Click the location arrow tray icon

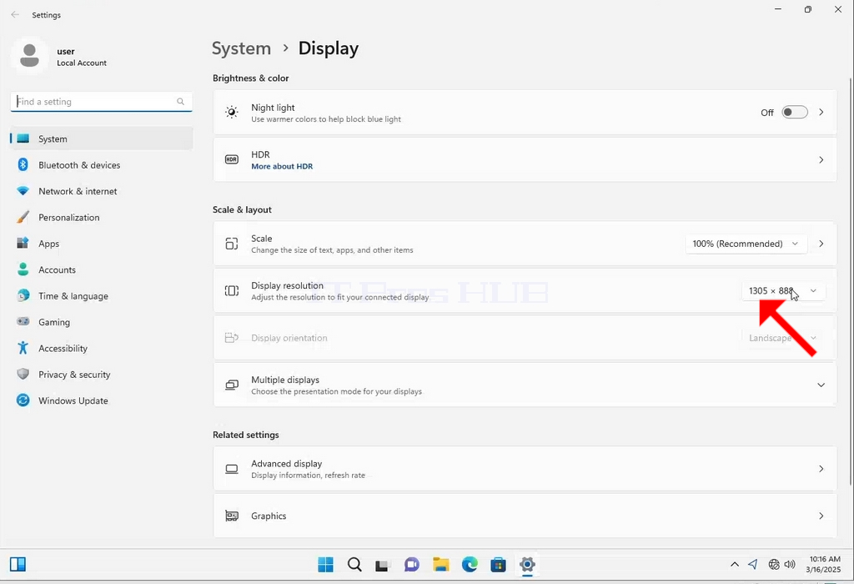pyautogui.click(x=753, y=564)
